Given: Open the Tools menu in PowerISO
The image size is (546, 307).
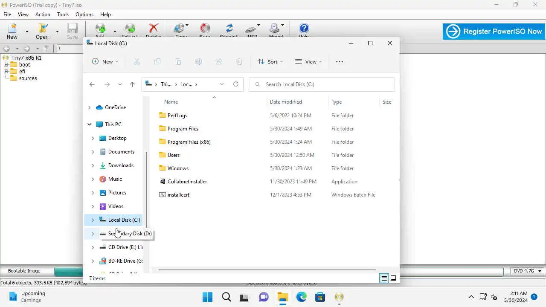Looking at the screenshot, I should [x=63, y=14].
